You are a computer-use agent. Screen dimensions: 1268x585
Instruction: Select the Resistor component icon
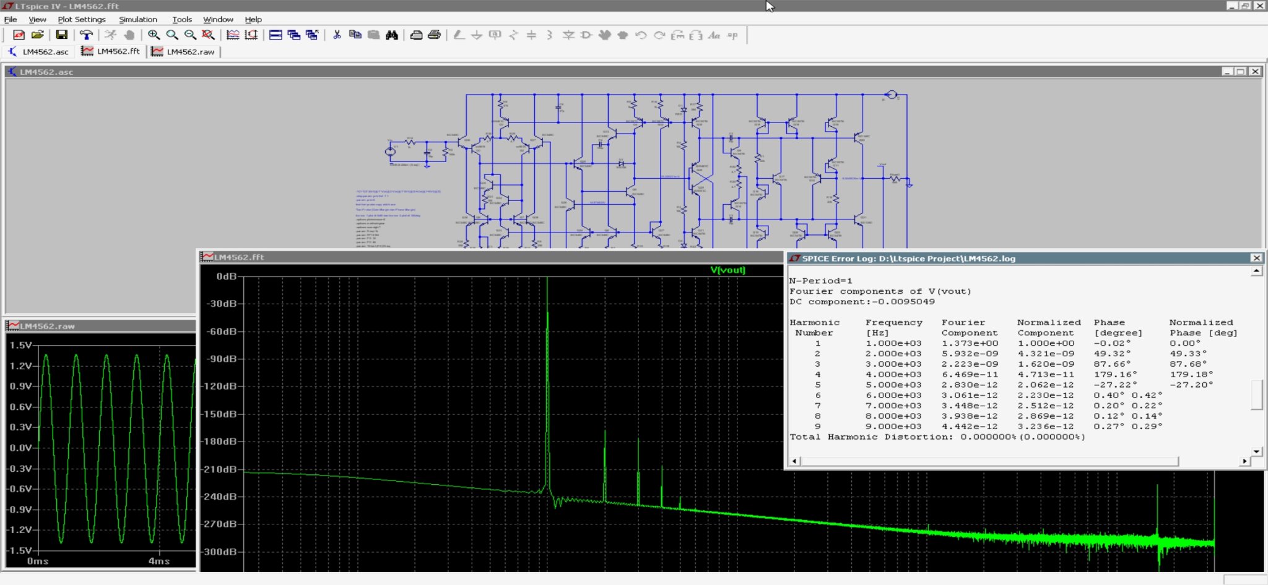[513, 35]
